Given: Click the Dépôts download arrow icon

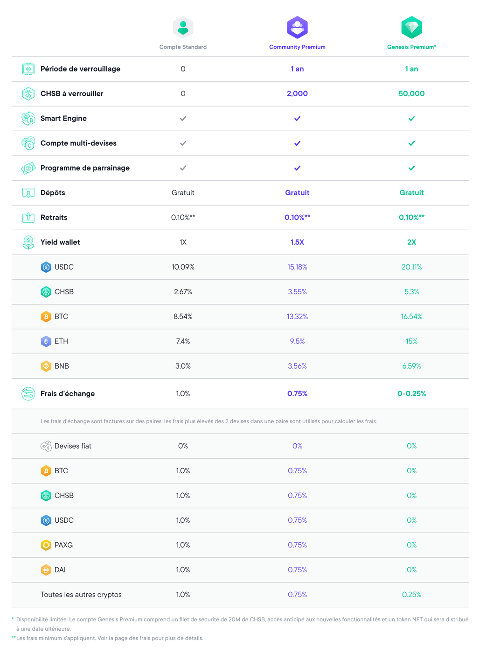Looking at the screenshot, I should click(x=28, y=193).
